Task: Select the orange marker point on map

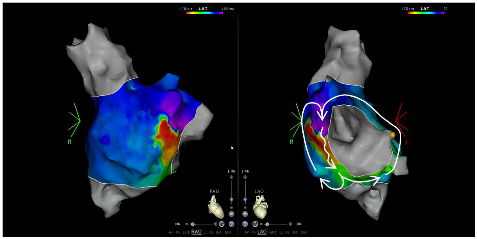Action: pos(392,135)
